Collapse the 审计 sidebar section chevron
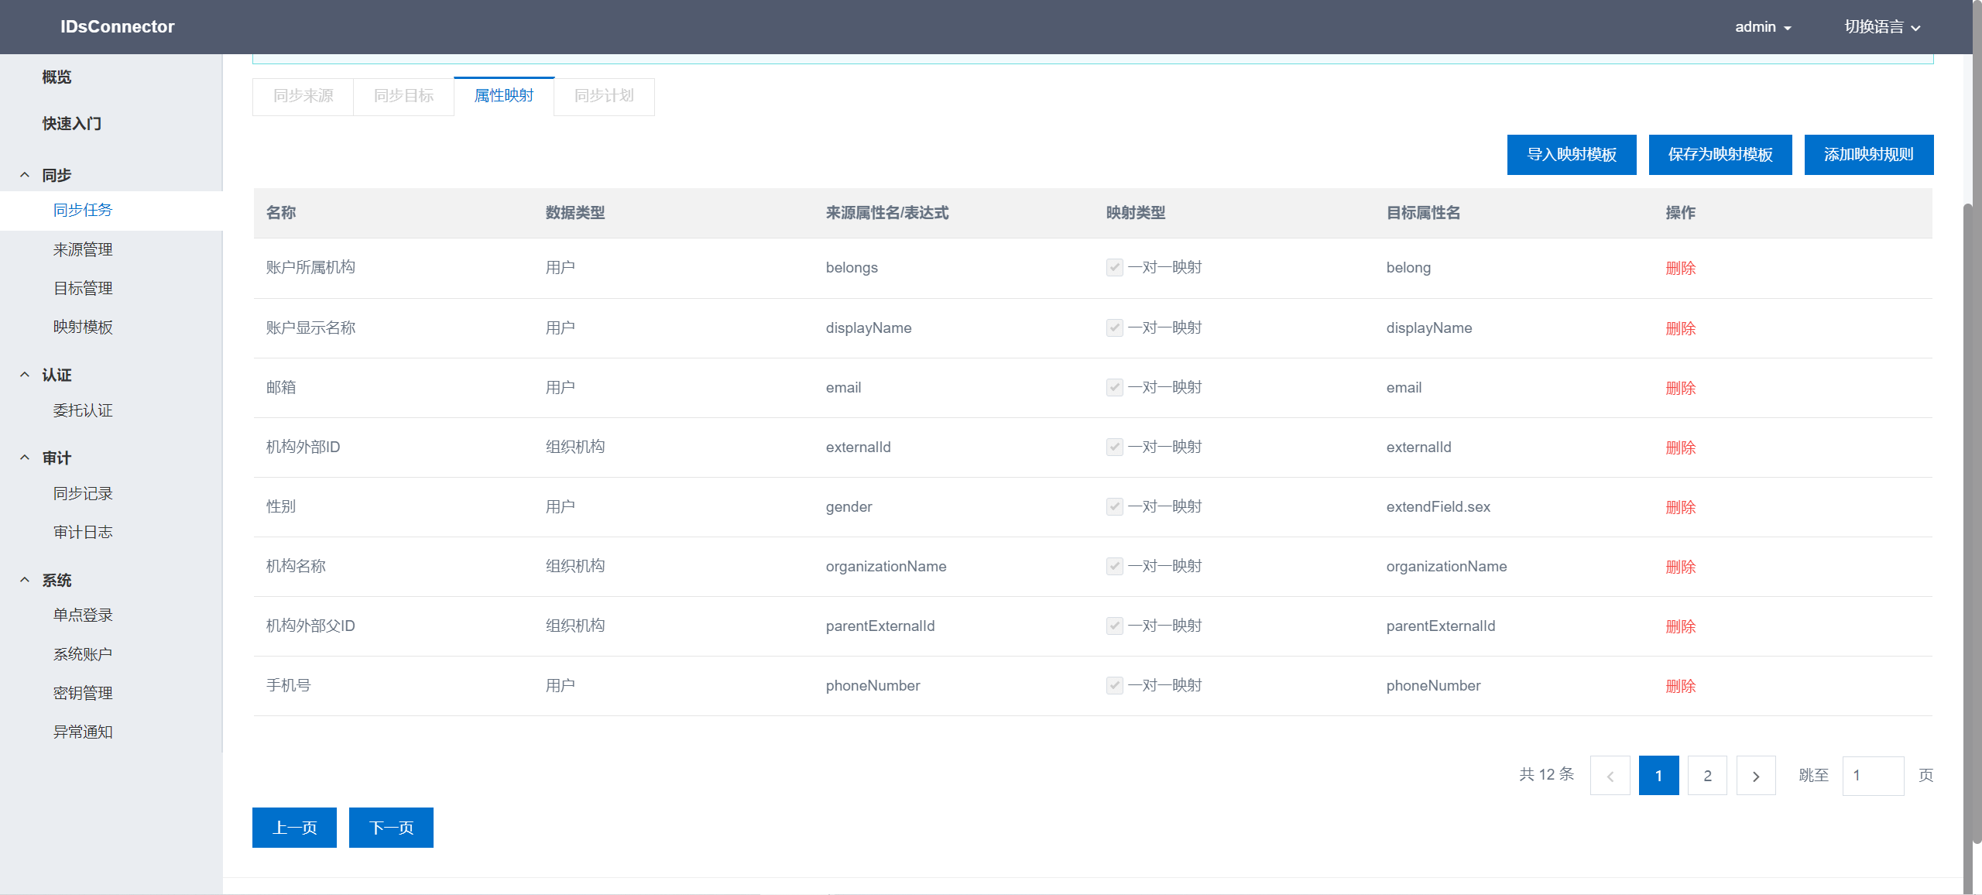1982x895 pixels. [25, 458]
